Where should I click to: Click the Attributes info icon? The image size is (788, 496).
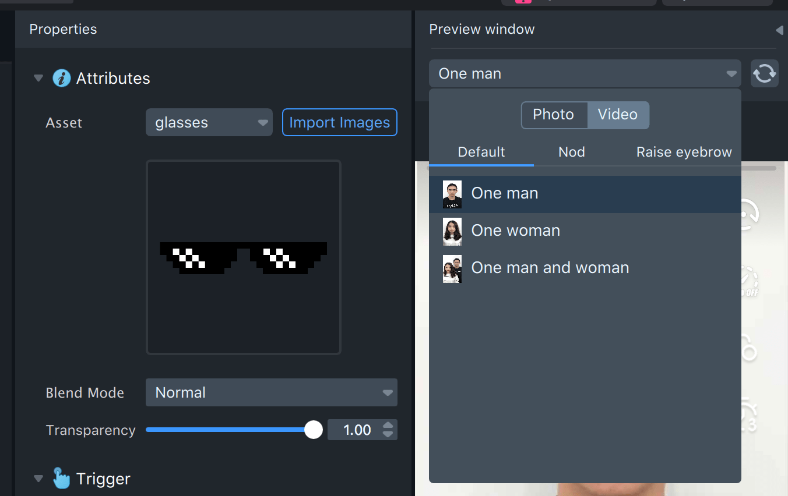[x=62, y=78]
